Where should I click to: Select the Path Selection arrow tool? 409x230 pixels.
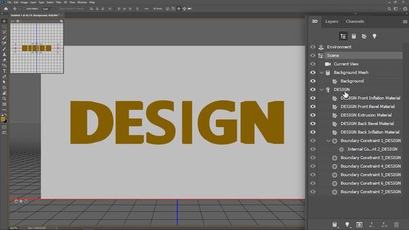pos(4,82)
